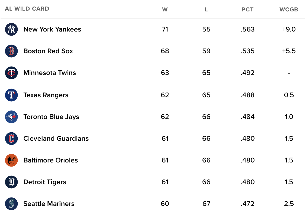Screen dimensions: 305x213
Task: Click the Seattle Mariners logo icon
Action: [x=11, y=204]
